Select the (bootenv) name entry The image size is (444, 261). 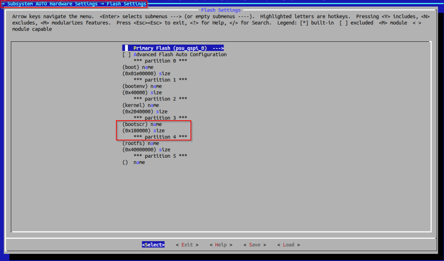(x=142, y=86)
